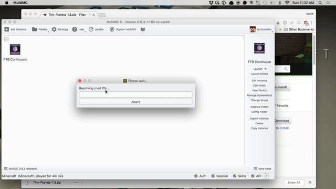Open Bluetooth menu bar icon
336x189 pixels.
280,3
